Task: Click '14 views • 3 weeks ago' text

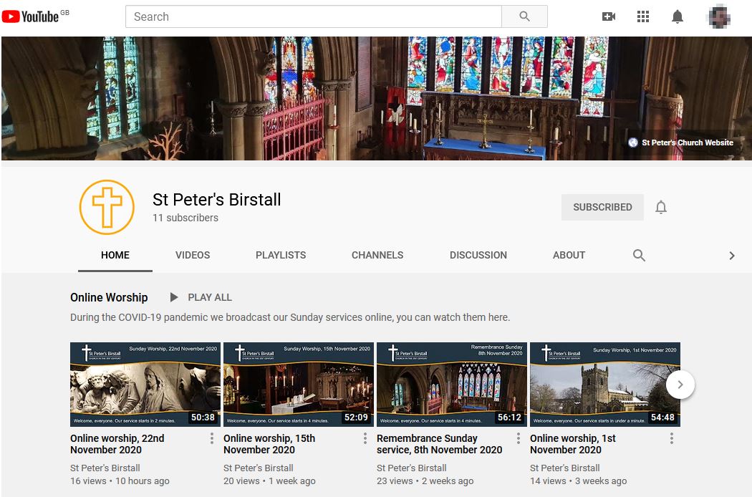Action: (x=579, y=481)
